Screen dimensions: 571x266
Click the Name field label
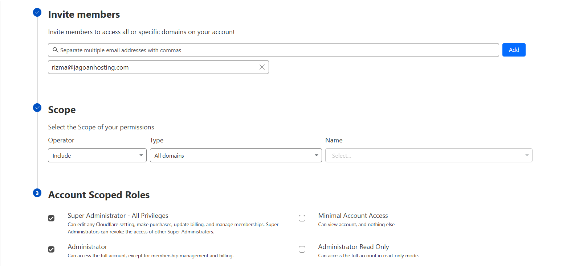334,140
